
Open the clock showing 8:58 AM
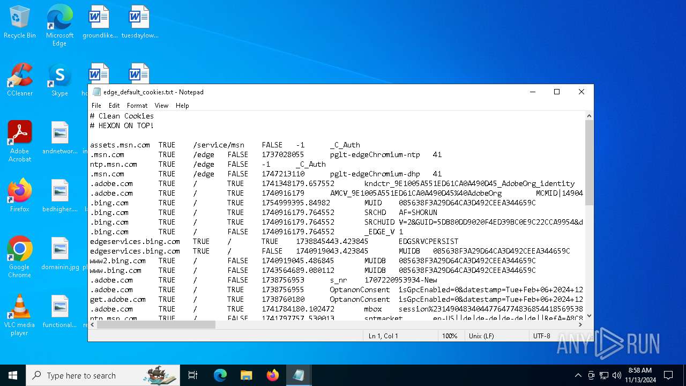(x=639, y=375)
